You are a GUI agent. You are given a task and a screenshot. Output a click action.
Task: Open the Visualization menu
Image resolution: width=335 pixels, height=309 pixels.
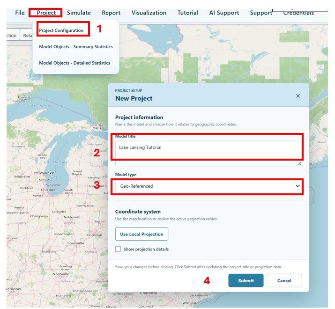point(149,13)
